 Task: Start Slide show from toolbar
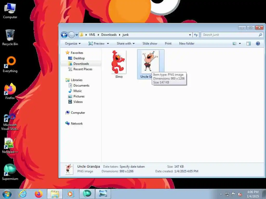point(150,44)
